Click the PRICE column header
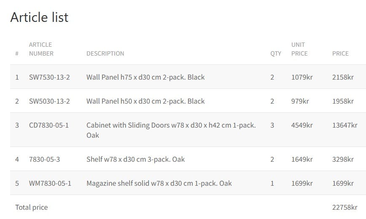Screen dimensions: 366x219 (x=340, y=53)
